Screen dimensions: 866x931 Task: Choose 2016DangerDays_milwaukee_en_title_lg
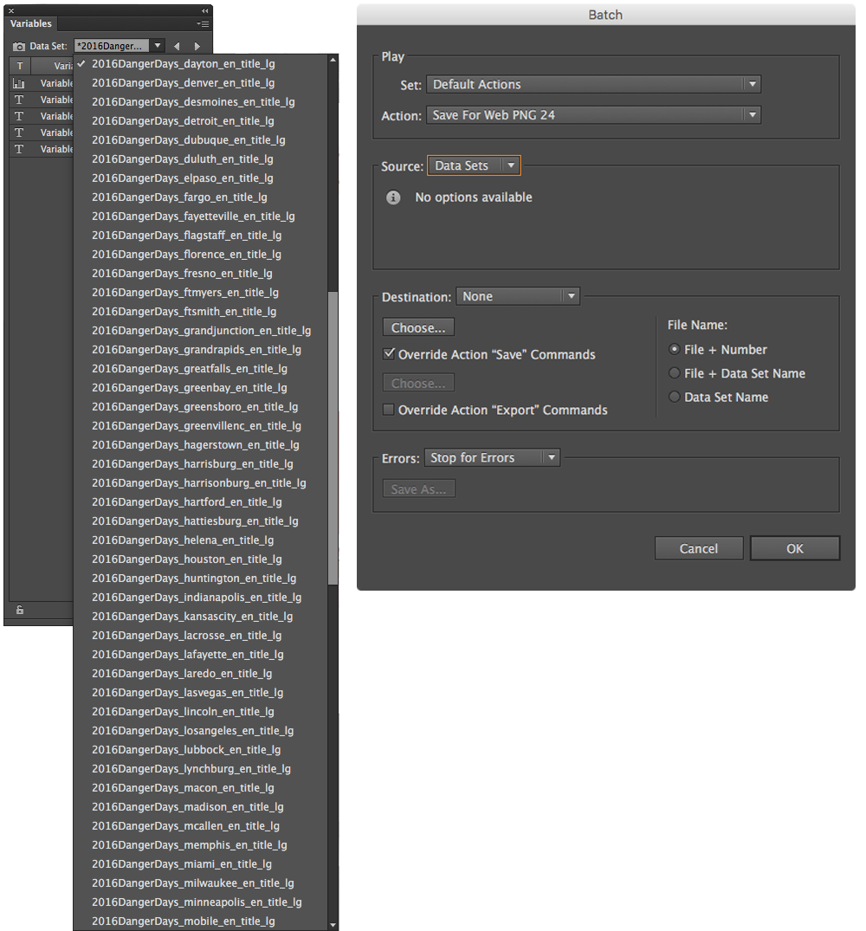[x=200, y=883]
